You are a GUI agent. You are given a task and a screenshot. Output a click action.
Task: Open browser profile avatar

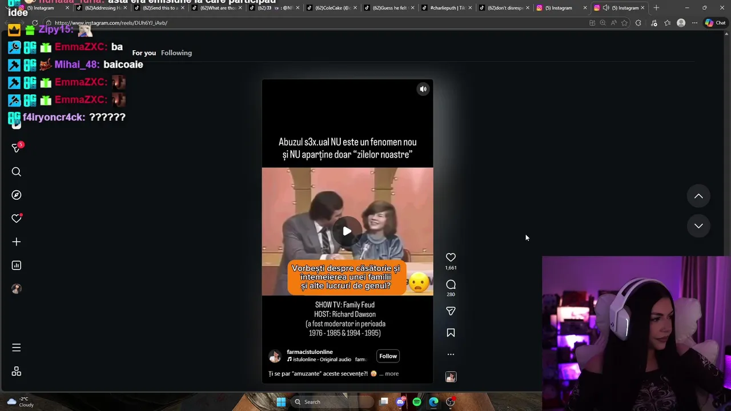coord(681,23)
